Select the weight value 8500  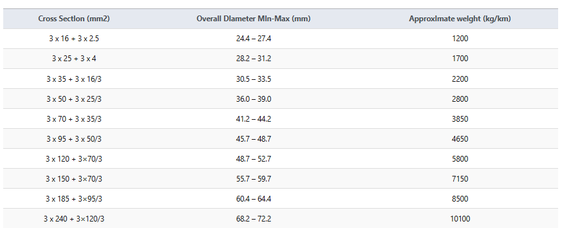[x=460, y=199]
